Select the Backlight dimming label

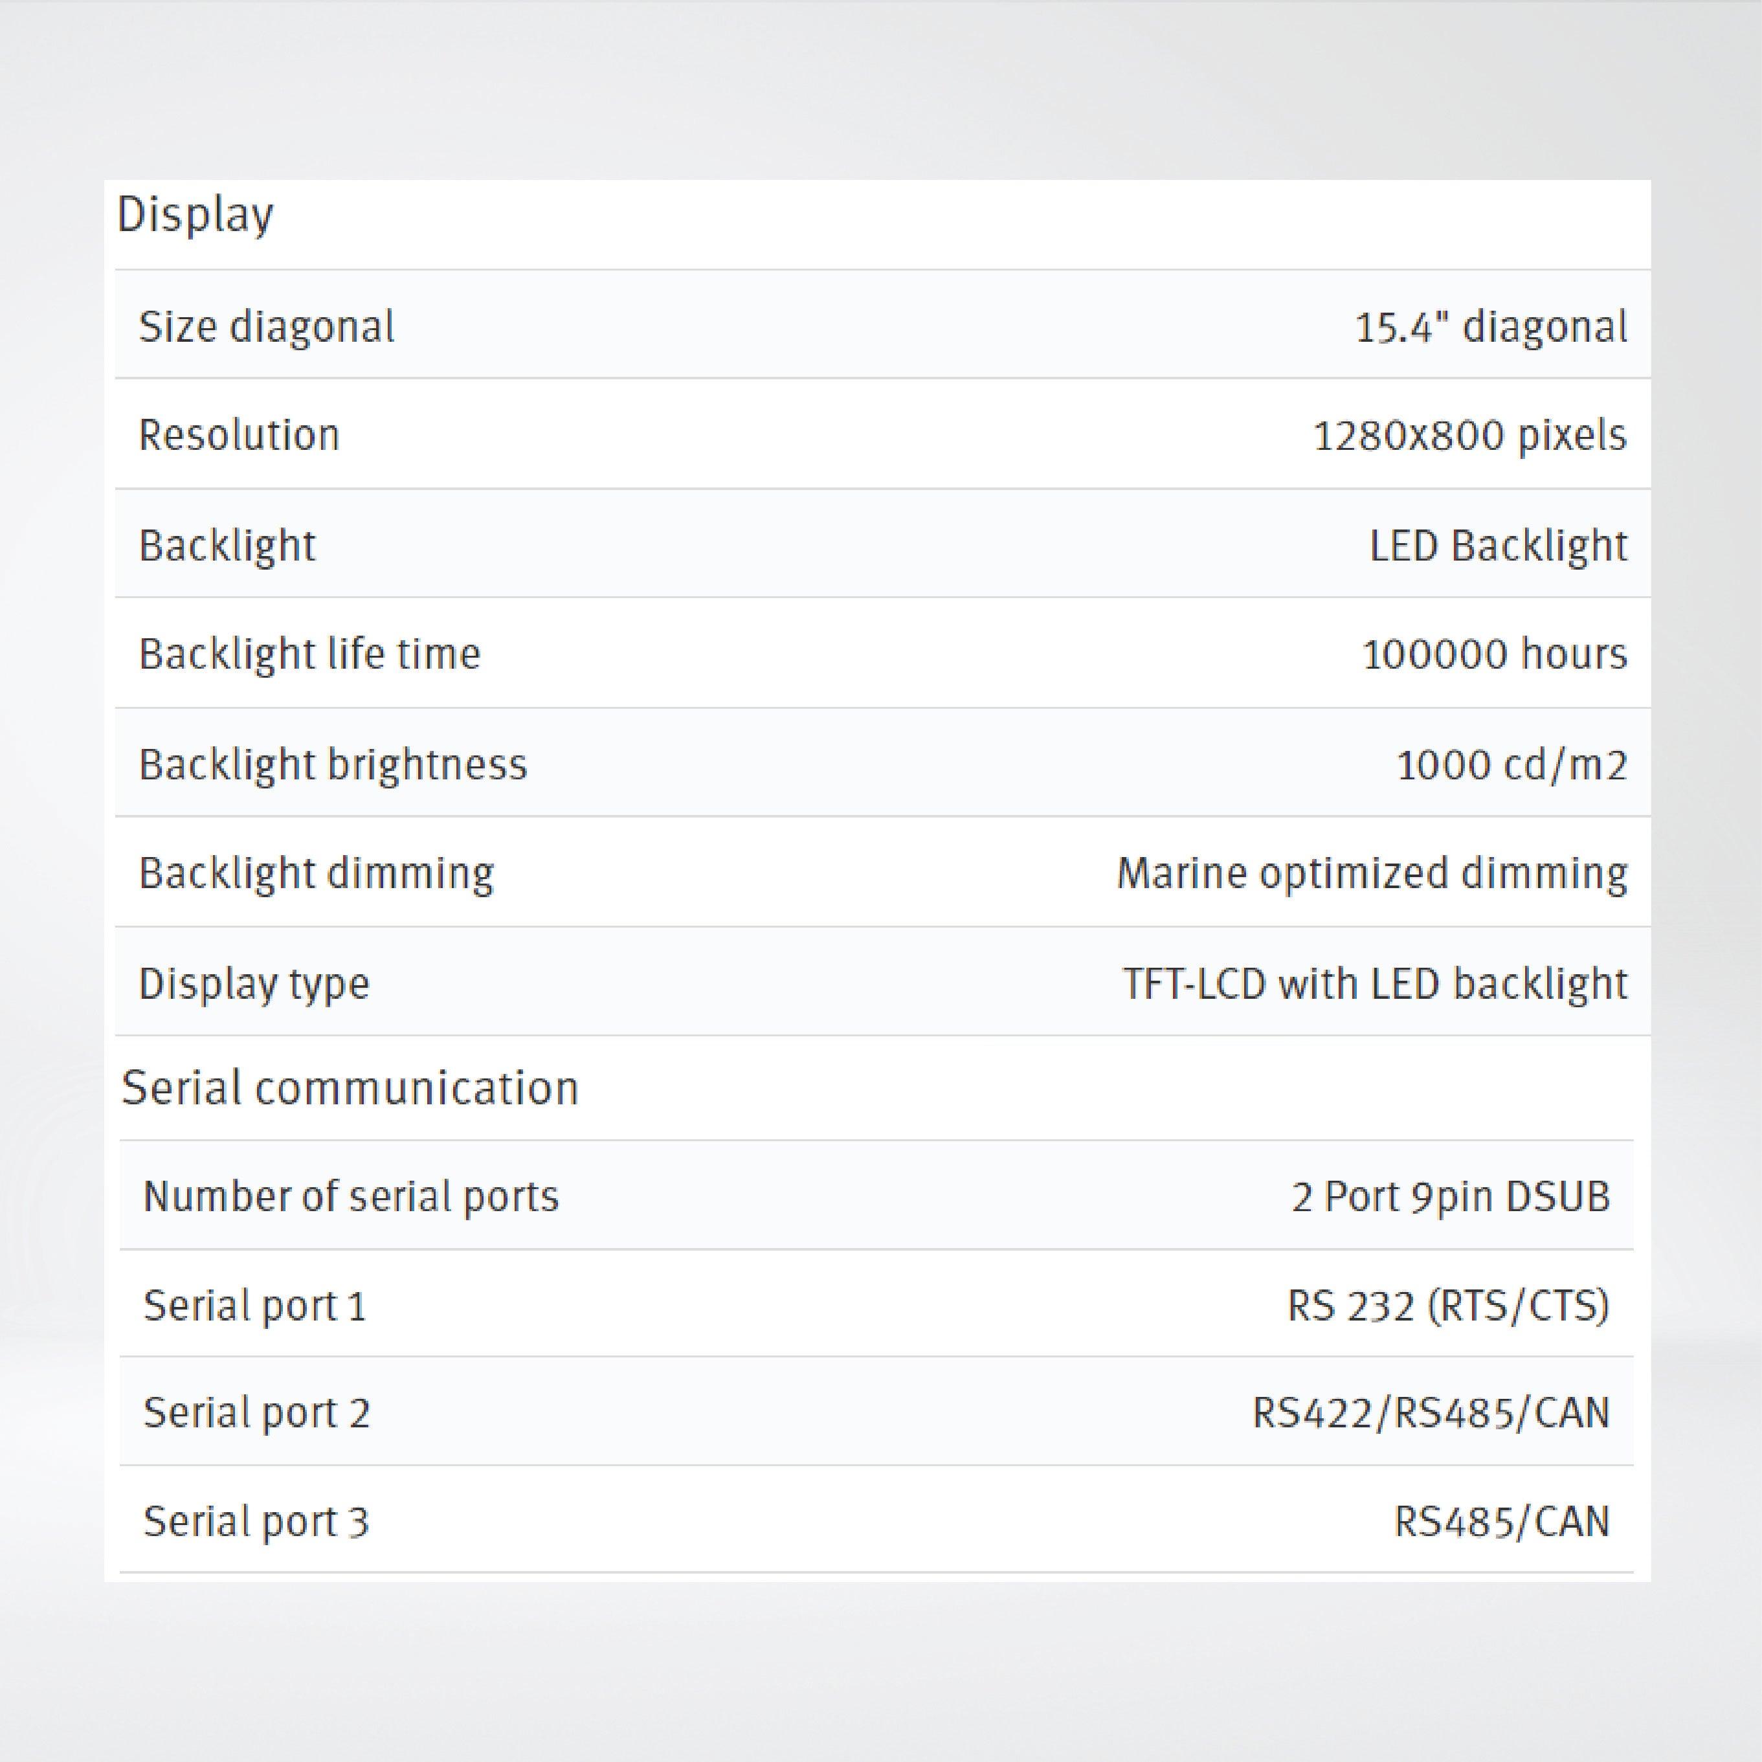point(317,874)
